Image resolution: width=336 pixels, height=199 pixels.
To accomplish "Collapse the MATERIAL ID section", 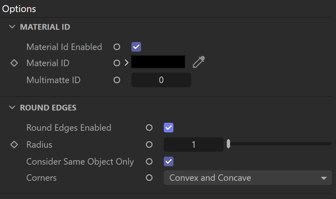I will tap(12, 27).
